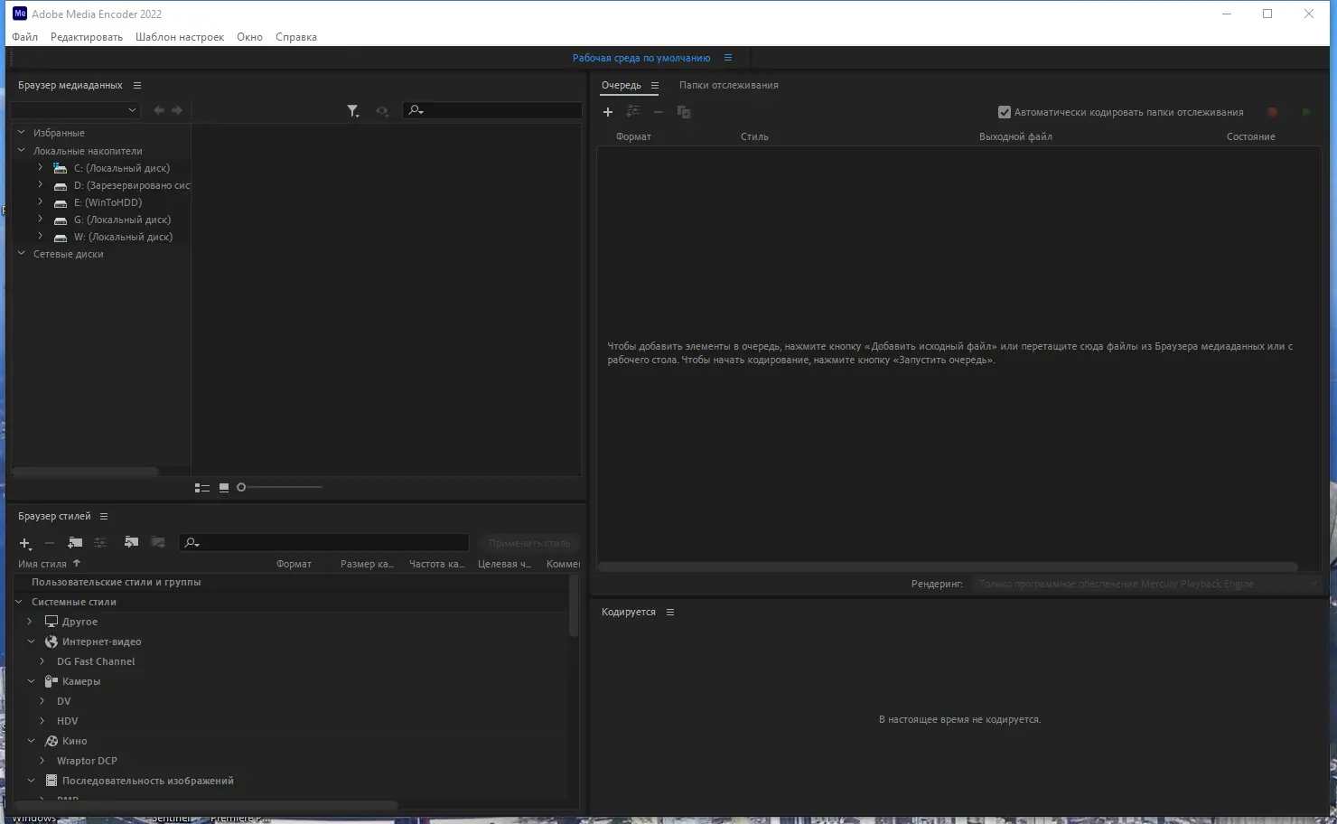The width and height of the screenshot is (1337, 824).
Task: Expand the C: local disk drive
Action: (x=40, y=167)
